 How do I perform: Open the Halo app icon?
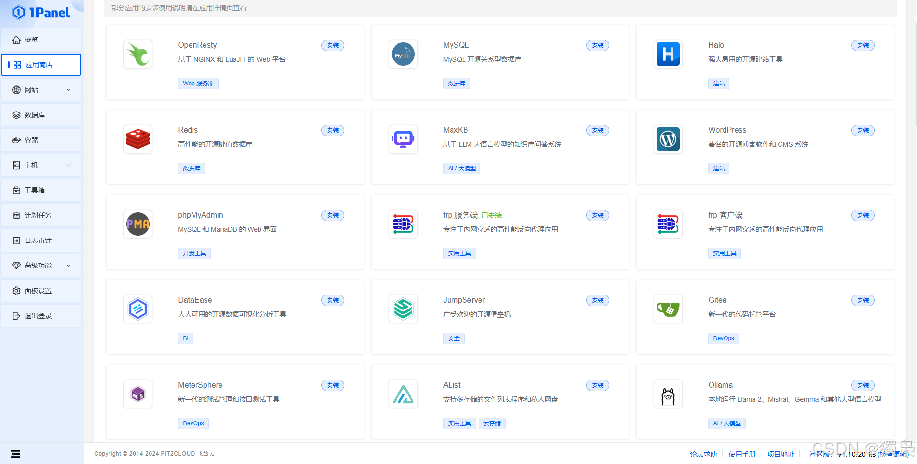click(668, 54)
